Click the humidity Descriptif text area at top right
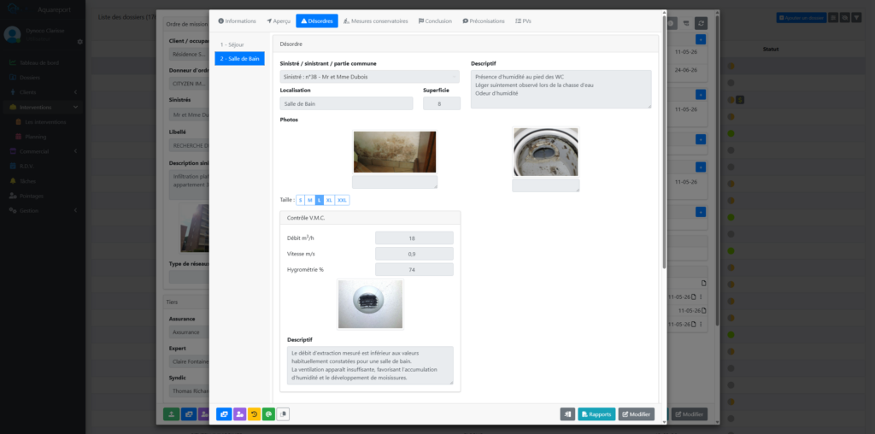The image size is (875, 434). pyautogui.click(x=561, y=89)
